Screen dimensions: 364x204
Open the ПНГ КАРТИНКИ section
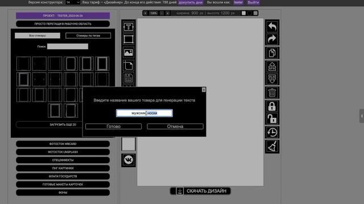tap(63, 168)
